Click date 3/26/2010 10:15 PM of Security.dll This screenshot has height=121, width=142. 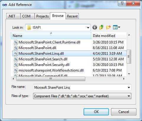coord(108,65)
